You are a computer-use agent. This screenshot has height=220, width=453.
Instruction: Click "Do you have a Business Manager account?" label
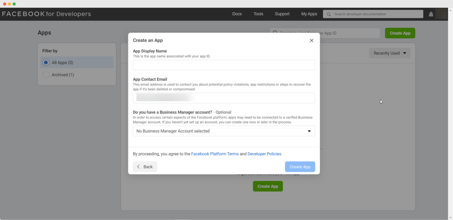(x=173, y=112)
